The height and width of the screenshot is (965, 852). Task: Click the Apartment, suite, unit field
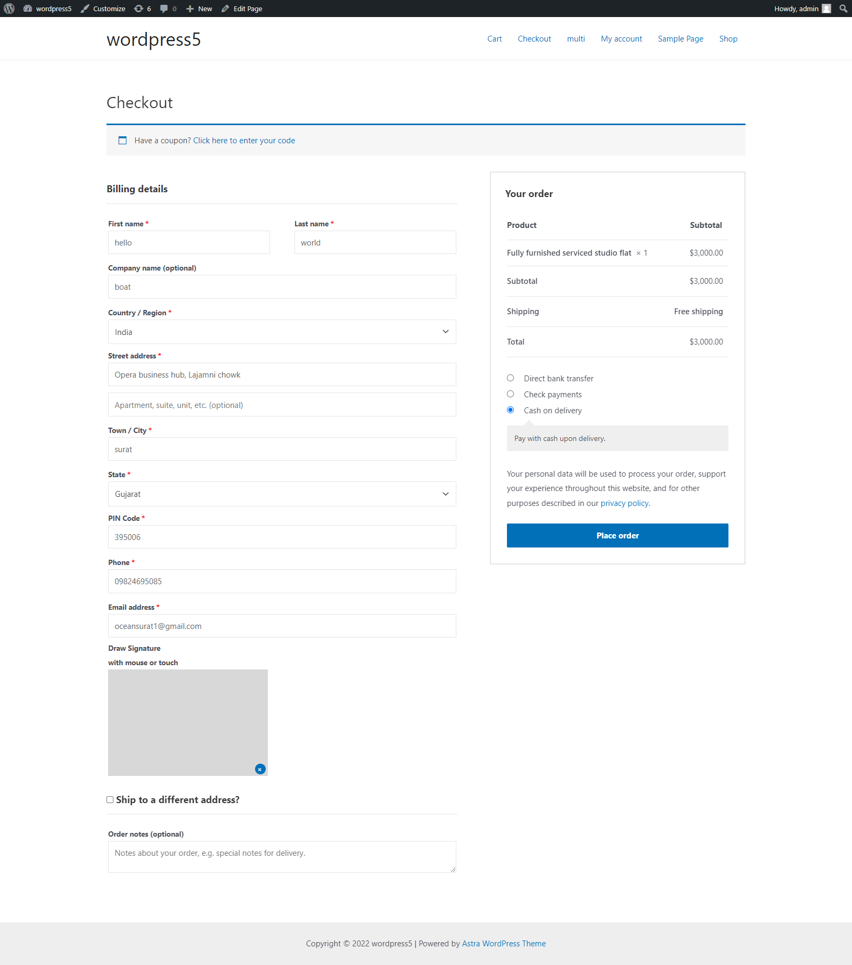[x=282, y=405]
